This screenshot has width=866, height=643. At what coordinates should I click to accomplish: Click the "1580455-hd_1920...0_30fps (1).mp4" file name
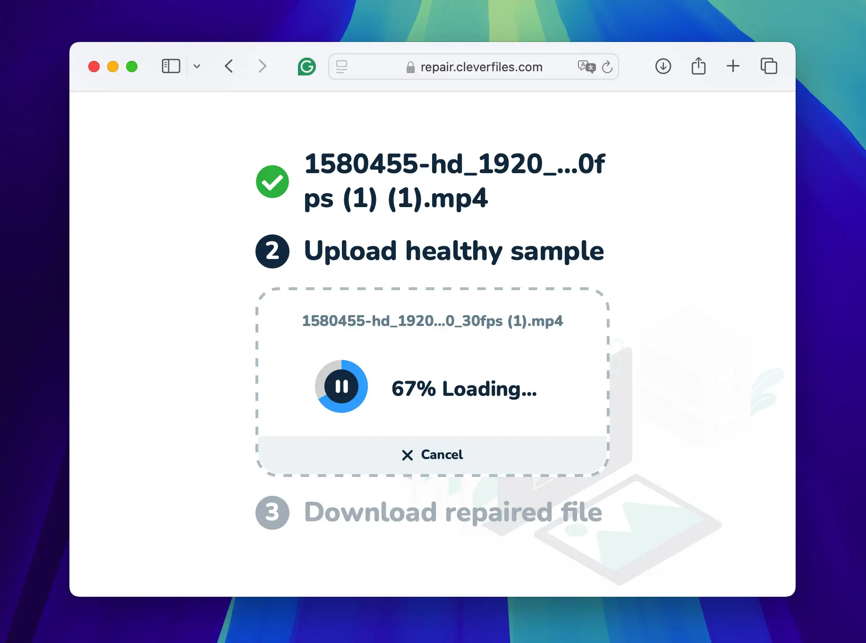(433, 321)
